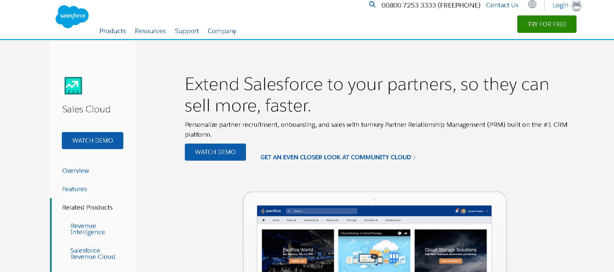The width and height of the screenshot is (614, 272).
Task: Click WATCH DEMO below the headline
Action: click(x=215, y=152)
